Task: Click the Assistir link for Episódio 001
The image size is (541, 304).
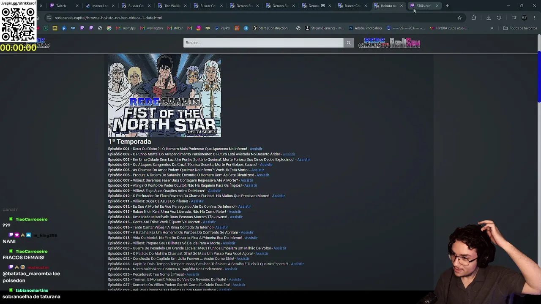Action: click(x=256, y=149)
